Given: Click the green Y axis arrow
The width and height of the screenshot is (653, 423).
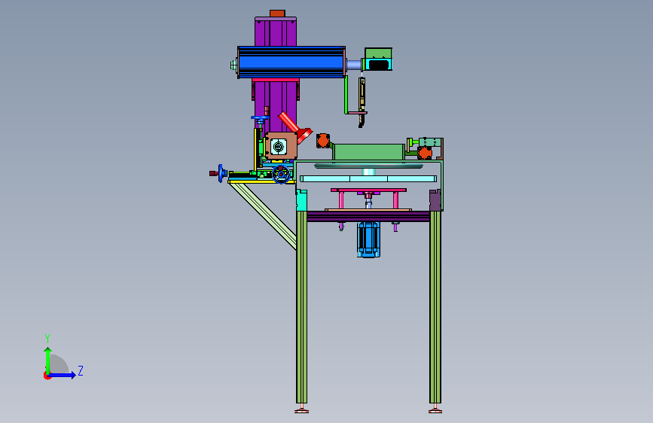Looking at the screenshot, I should (x=48, y=360).
